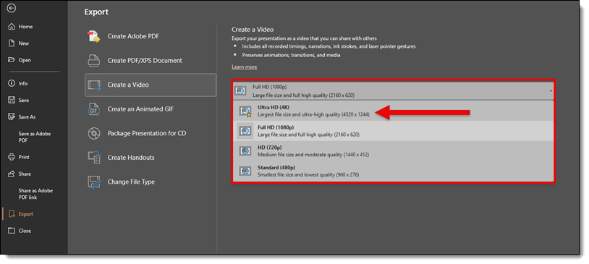Image resolution: width=589 pixels, height=264 pixels.
Task: Click Share as Adobe PDF link
Action: click(x=35, y=194)
